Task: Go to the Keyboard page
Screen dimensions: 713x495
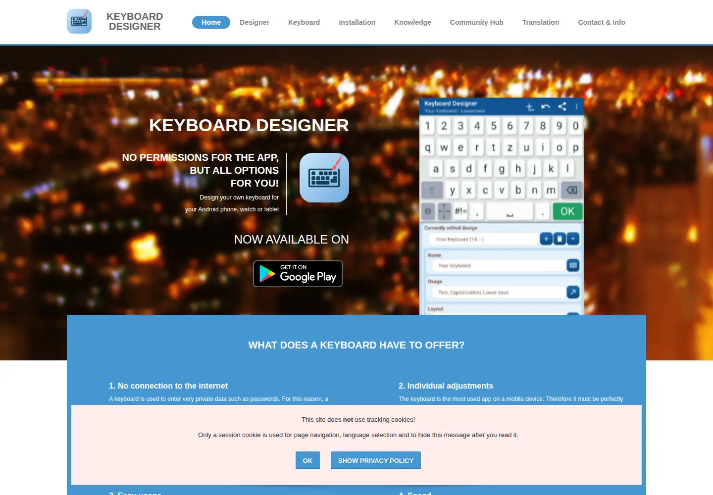Action: tap(304, 22)
